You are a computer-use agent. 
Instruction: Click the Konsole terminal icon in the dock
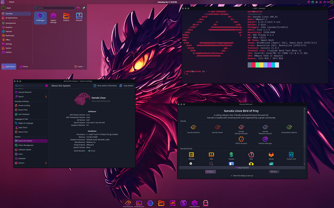[x=139, y=203]
